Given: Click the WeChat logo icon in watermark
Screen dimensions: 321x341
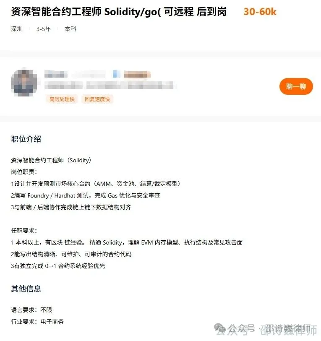Looking at the screenshot, I should coord(220,329).
